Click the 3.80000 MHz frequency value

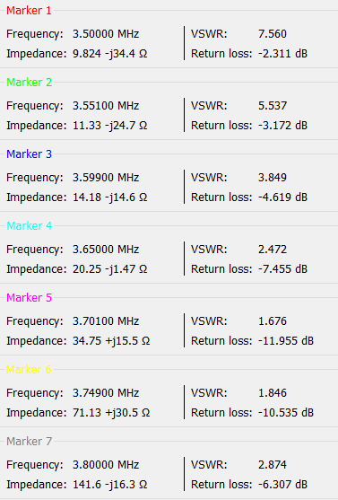106,464
